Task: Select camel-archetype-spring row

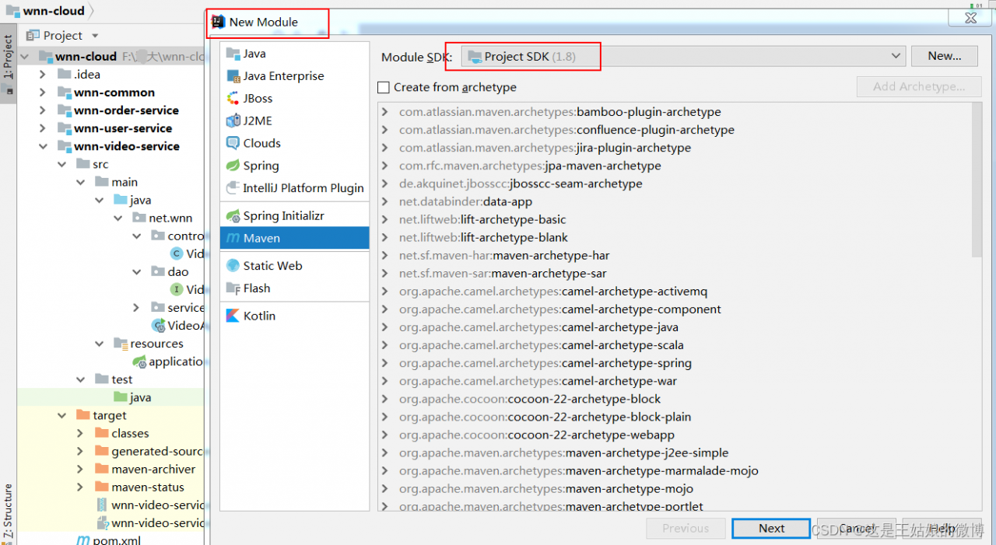Action: click(675, 363)
